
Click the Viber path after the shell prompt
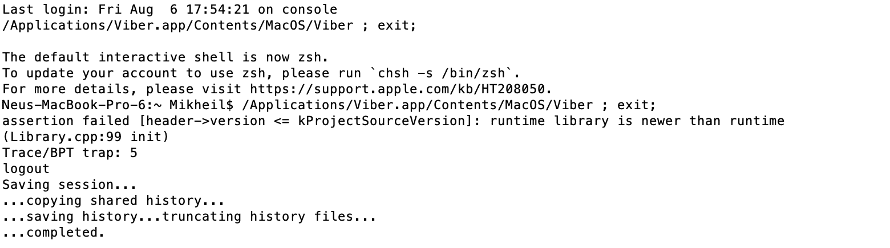[x=418, y=105]
